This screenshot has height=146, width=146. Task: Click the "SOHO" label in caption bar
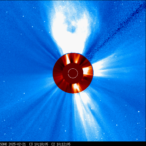tap(4, 144)
